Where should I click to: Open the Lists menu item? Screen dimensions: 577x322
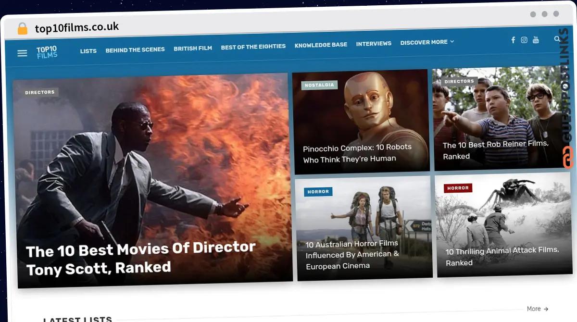point(88,50)
